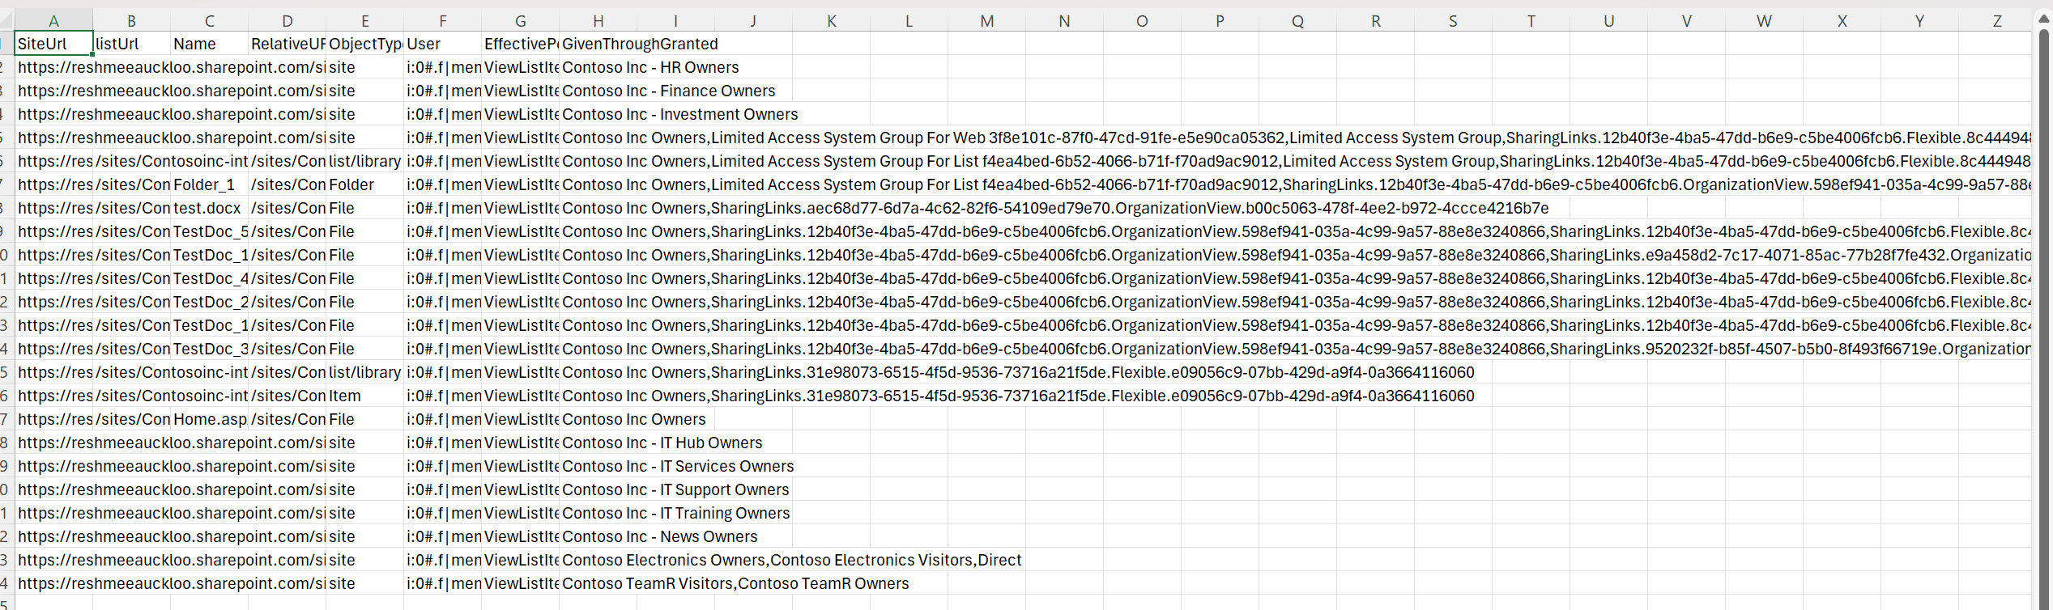
Task: Select column L header
Action: [909, 21]
